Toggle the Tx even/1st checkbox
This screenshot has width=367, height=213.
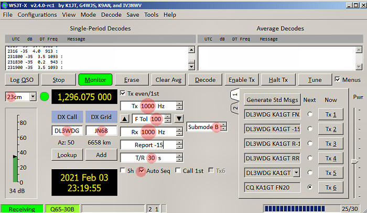tap(123, 93)
